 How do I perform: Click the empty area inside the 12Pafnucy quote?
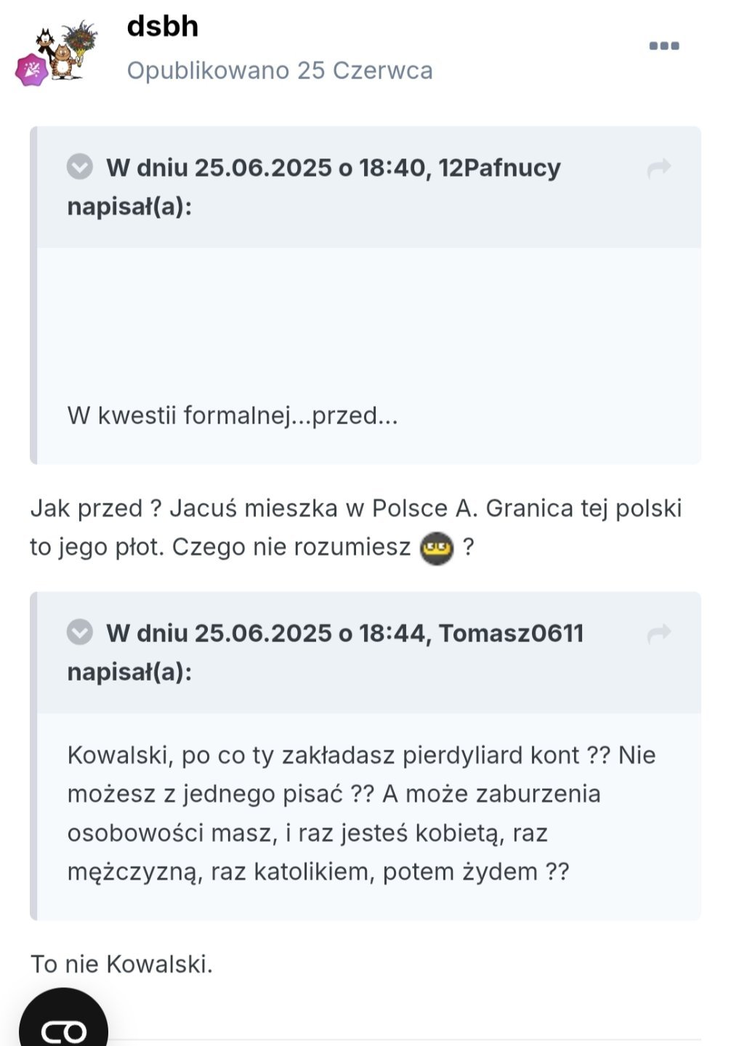point(368,320)
